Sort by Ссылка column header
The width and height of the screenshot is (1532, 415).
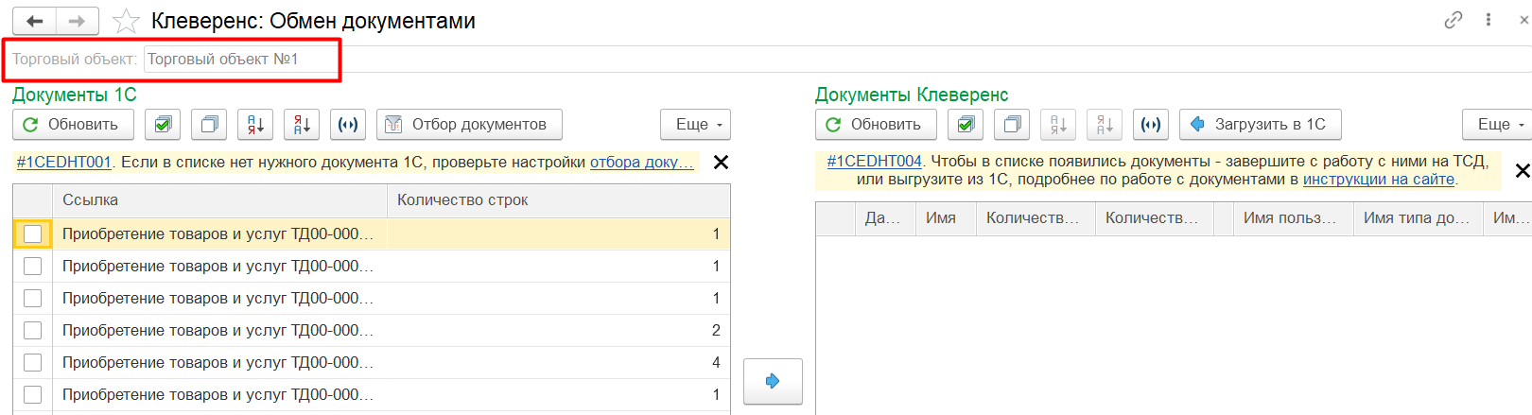pyautogui.click(x=219, y=200)
